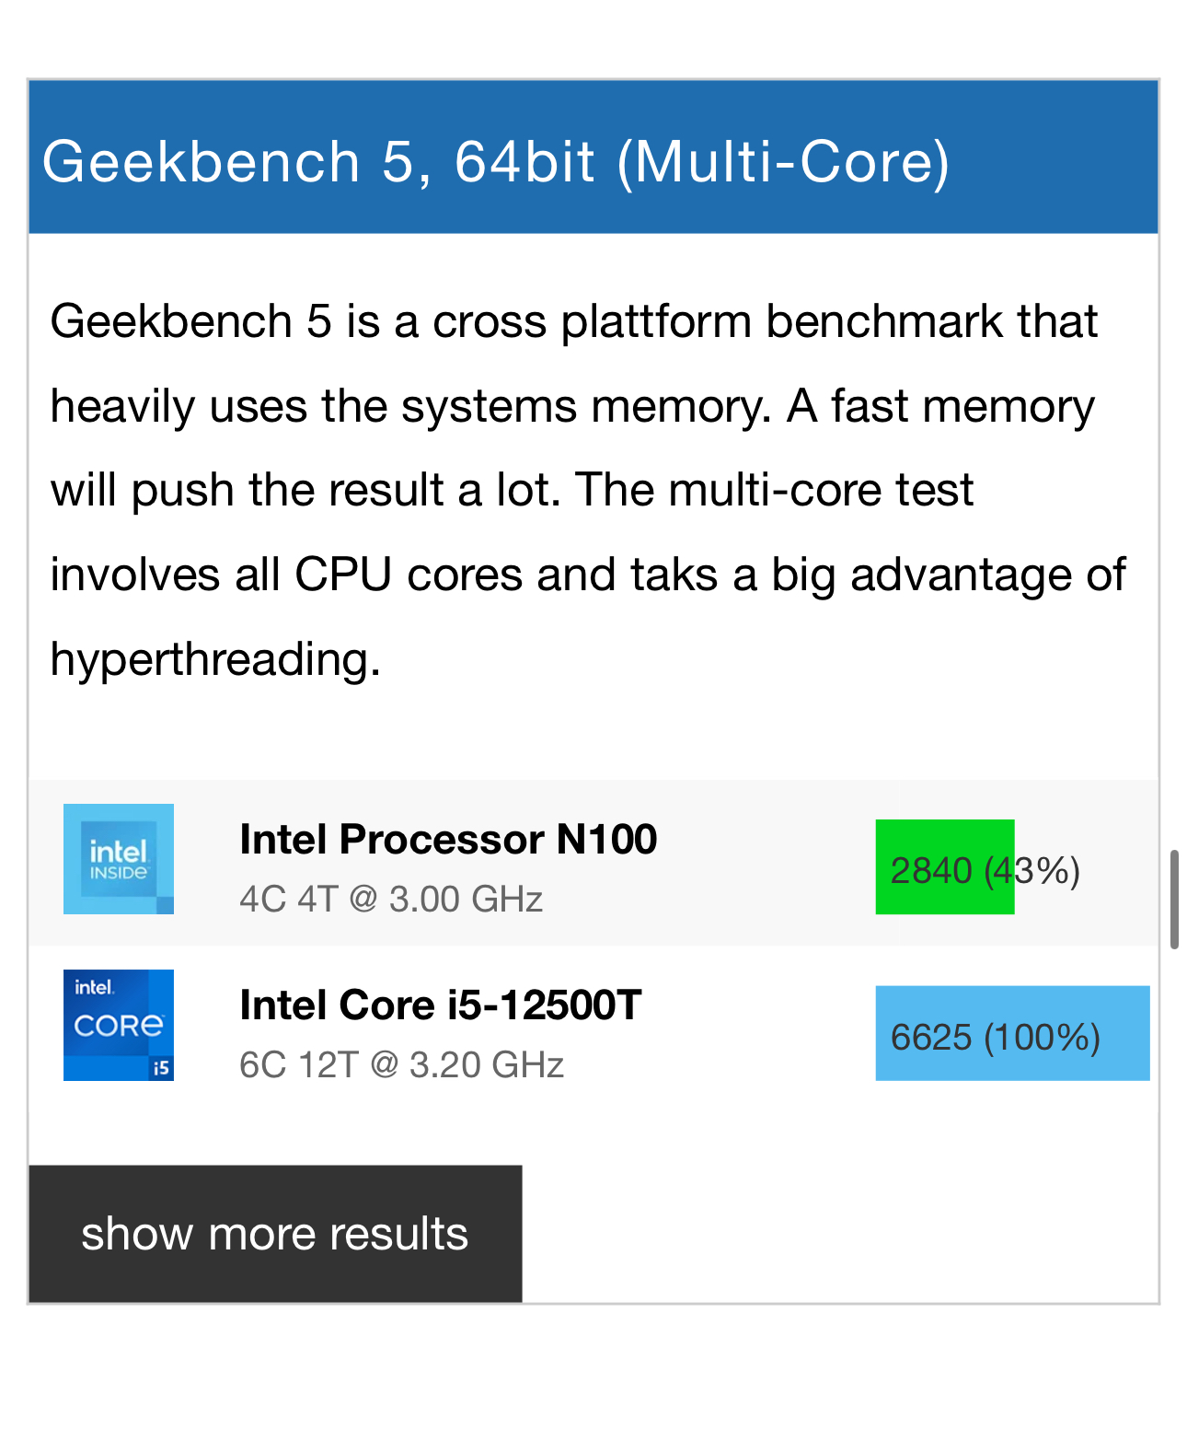This screenshot has width=1187, height=1429.
Task: Click the blue 6625 (100%) score bar
Action: tap(1012, 1033)
